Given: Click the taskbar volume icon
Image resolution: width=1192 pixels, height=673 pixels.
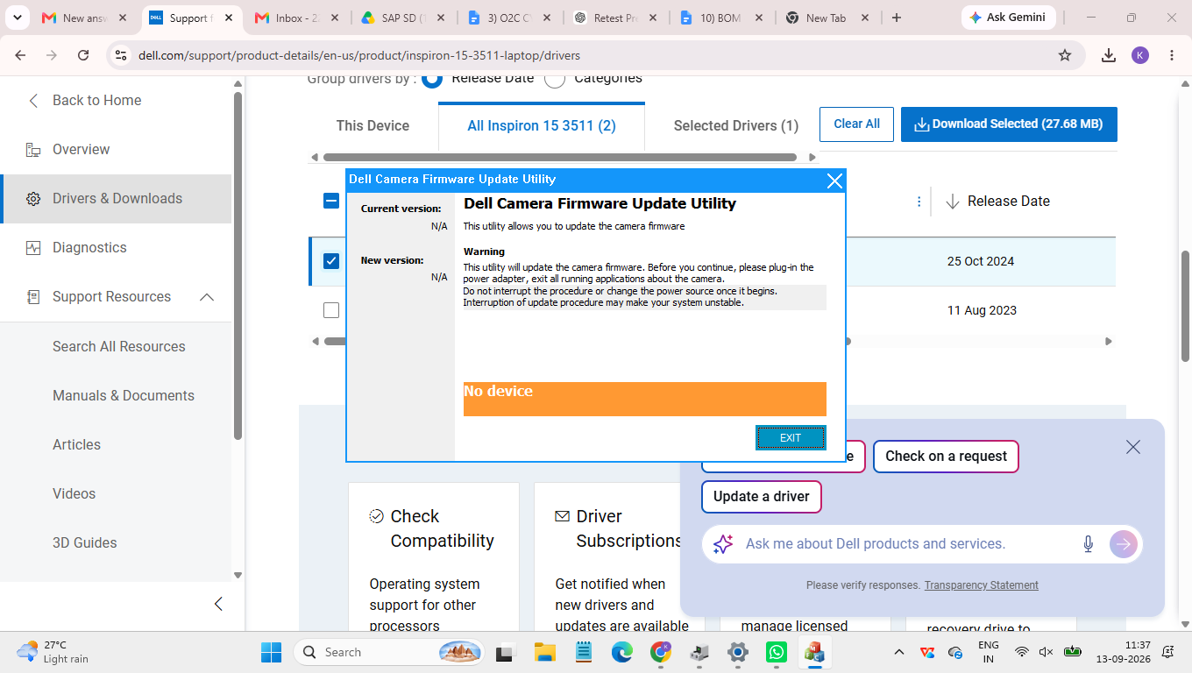Looking at the screenshot, I should (1046, 652).
